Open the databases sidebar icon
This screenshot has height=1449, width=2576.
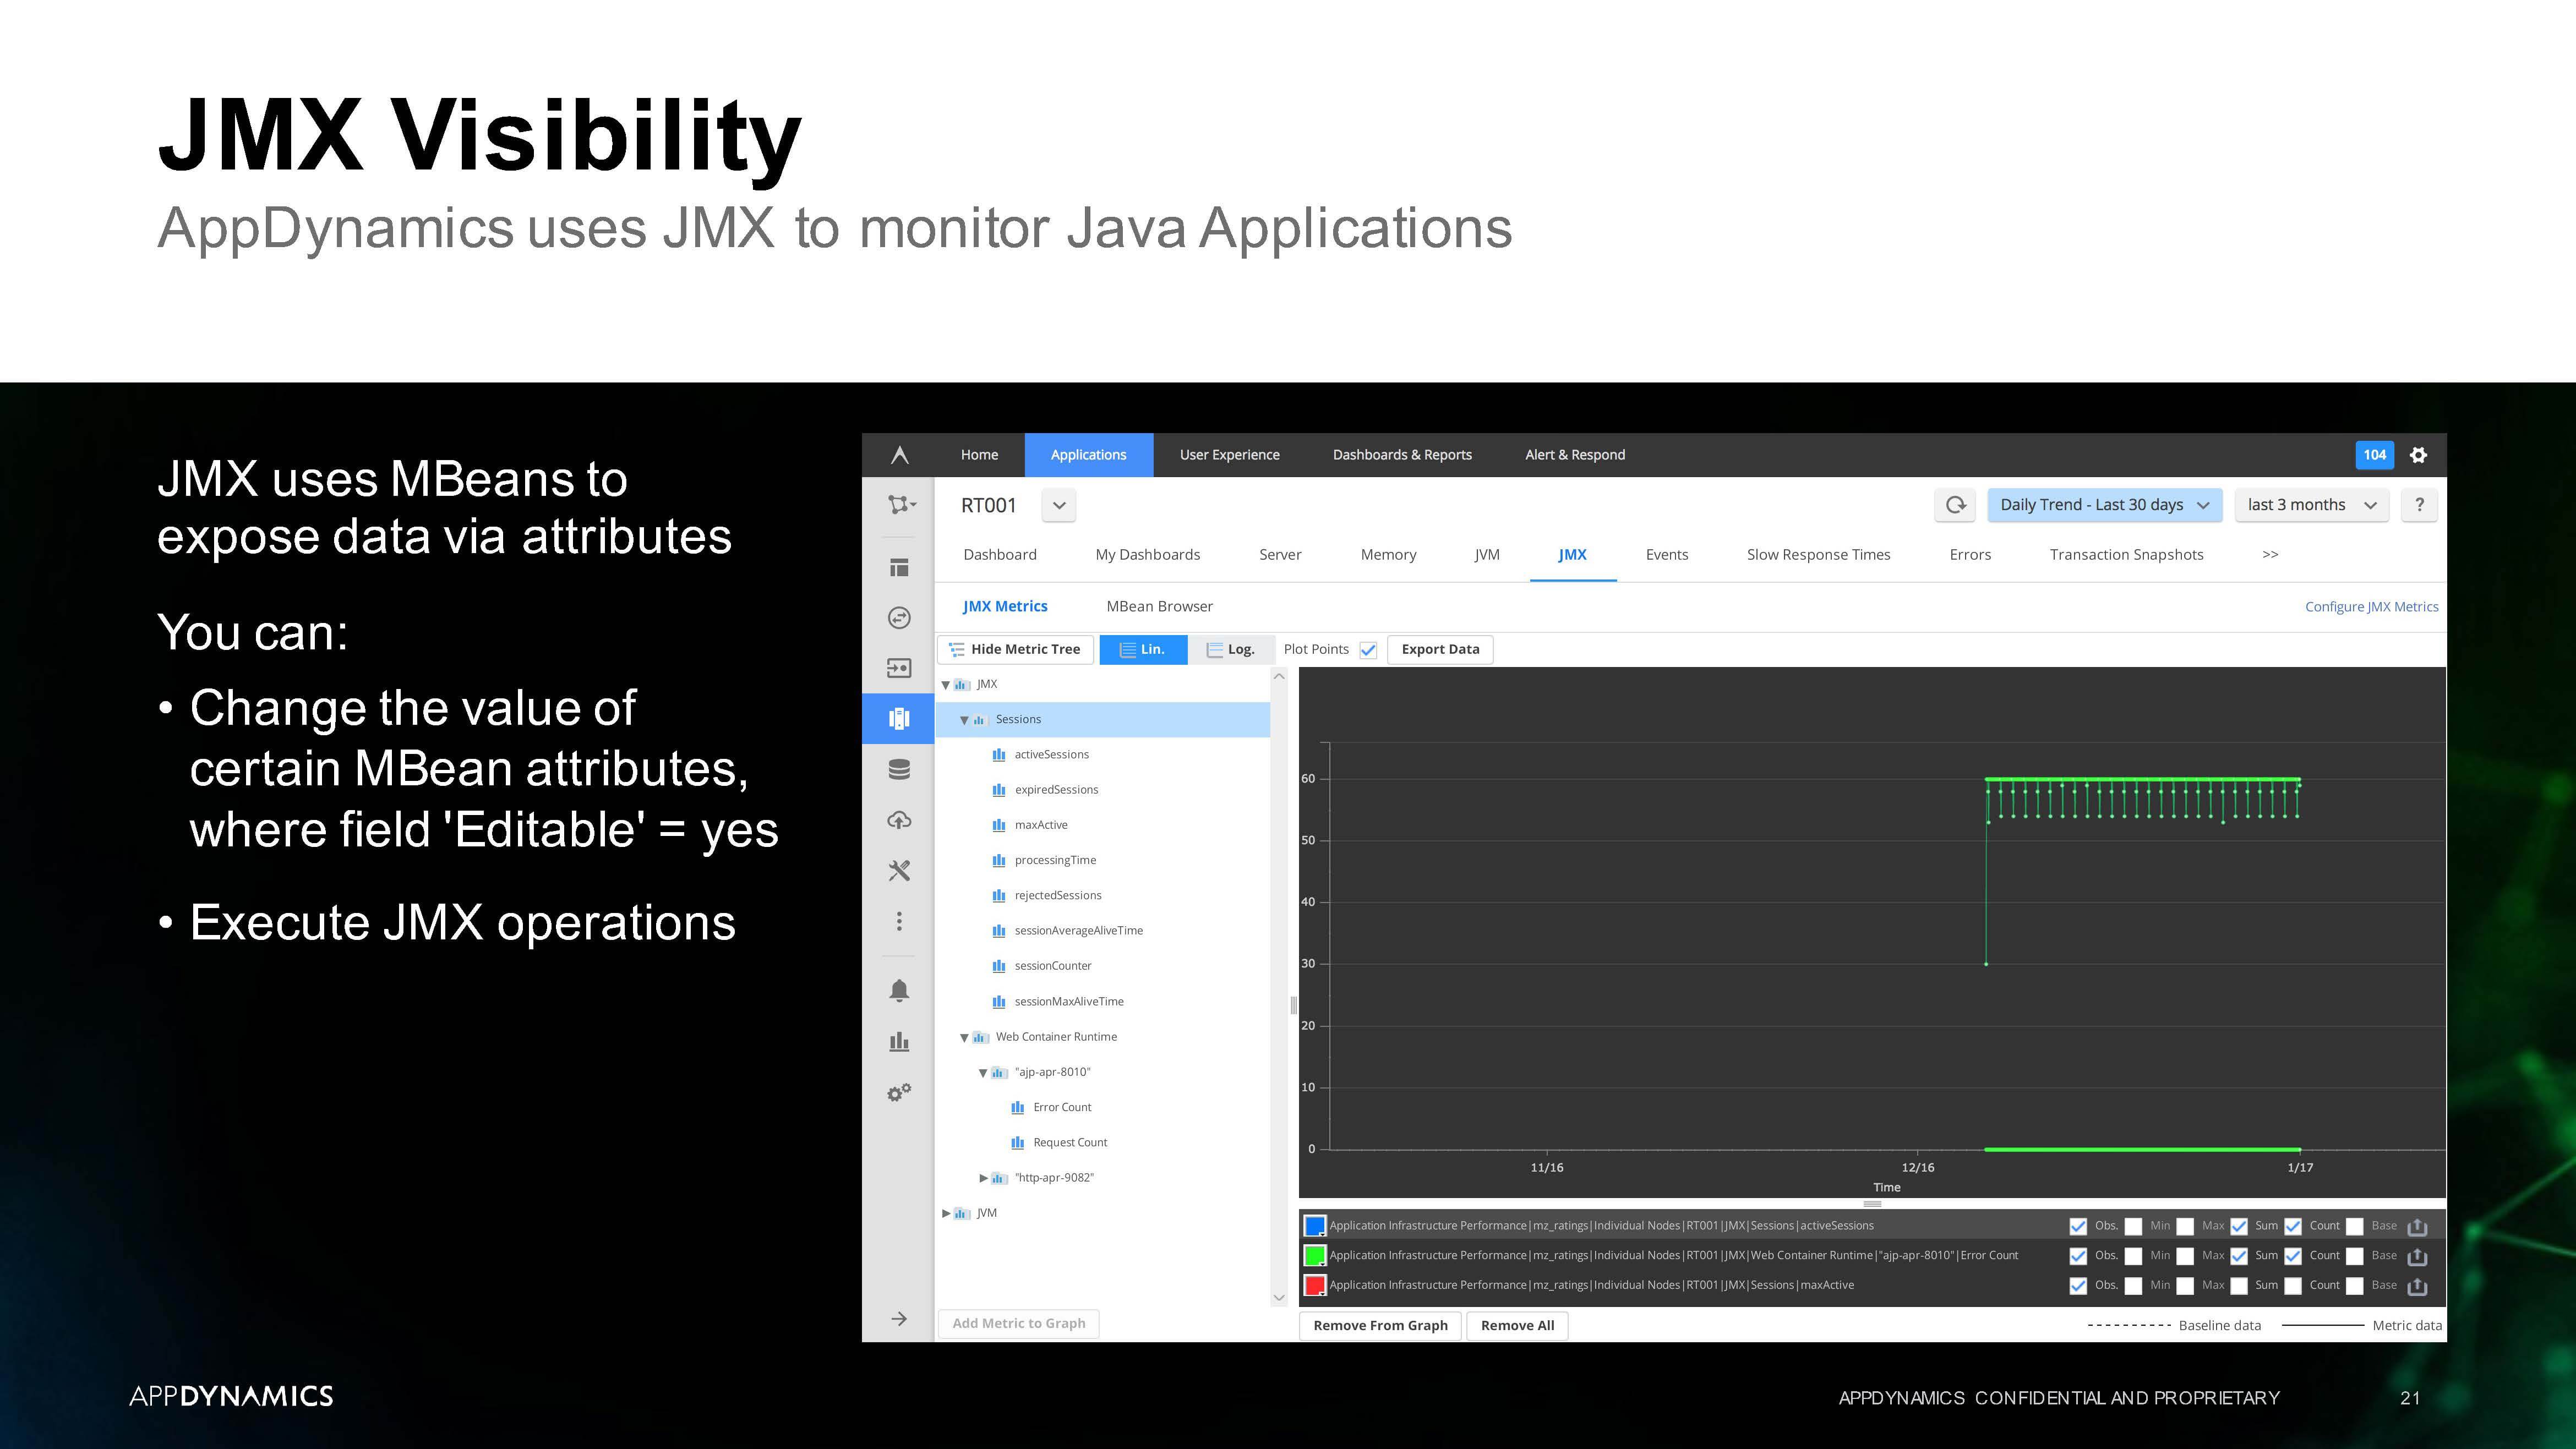click(899, 769)
